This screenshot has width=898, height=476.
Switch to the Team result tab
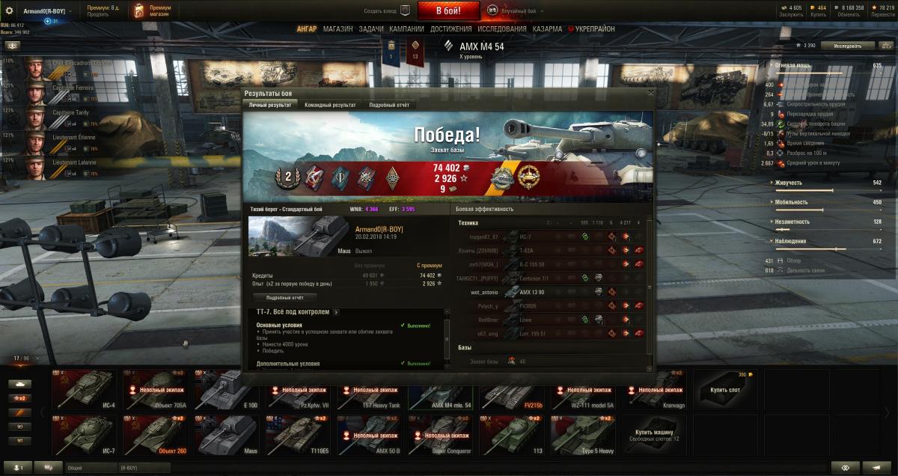[x=330, y=105]
